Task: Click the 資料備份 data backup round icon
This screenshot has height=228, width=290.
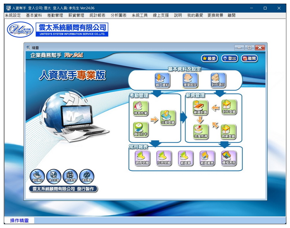Action: click(38, 176)
